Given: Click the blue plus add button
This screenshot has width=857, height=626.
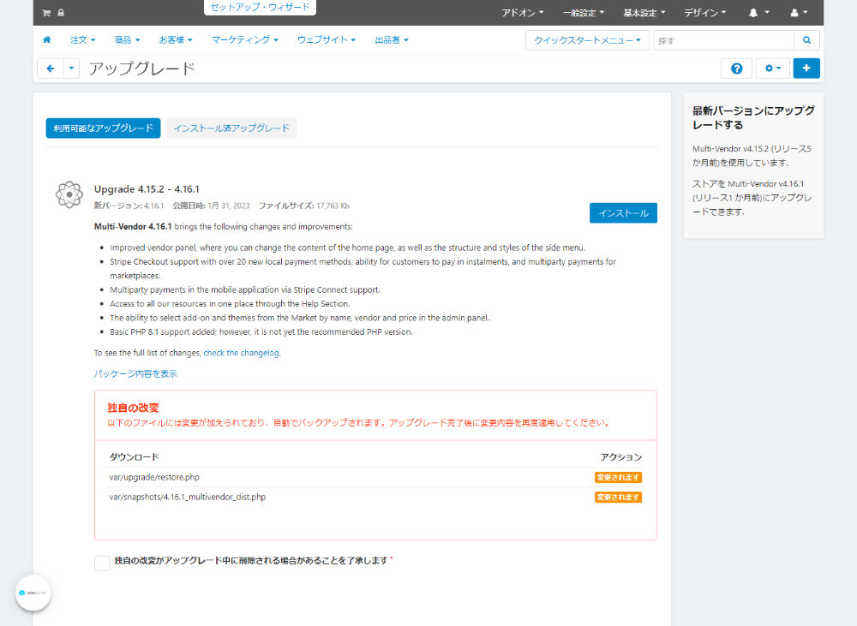Looking at the screenshot, I should (806, 69).
